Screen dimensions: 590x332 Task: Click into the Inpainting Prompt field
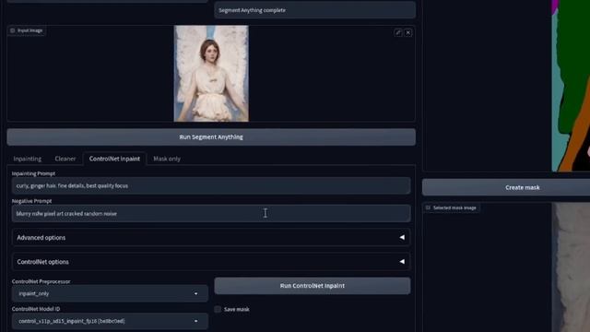click(211, 186)
